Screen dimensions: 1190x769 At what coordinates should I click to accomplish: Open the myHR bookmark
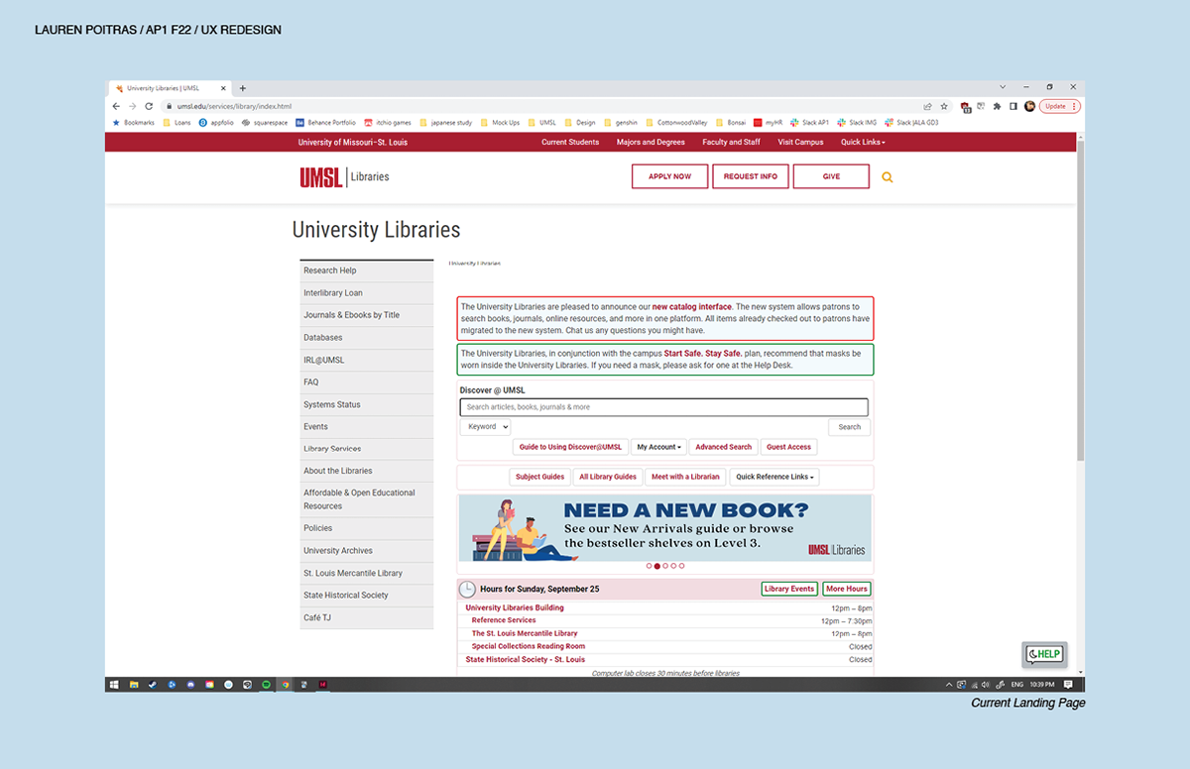769,123
